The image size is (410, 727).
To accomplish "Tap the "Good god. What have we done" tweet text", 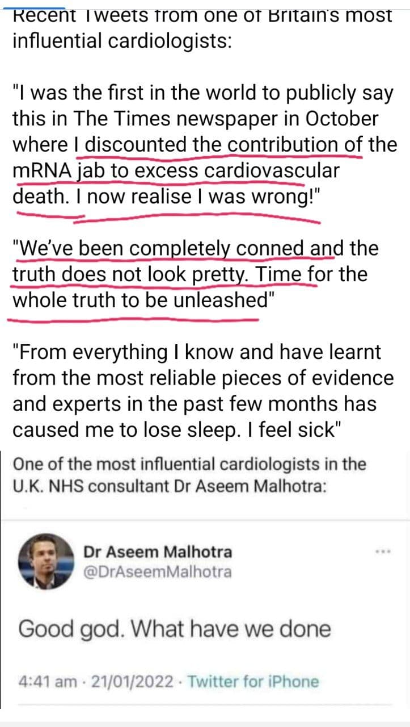I will tap(174, 629).
